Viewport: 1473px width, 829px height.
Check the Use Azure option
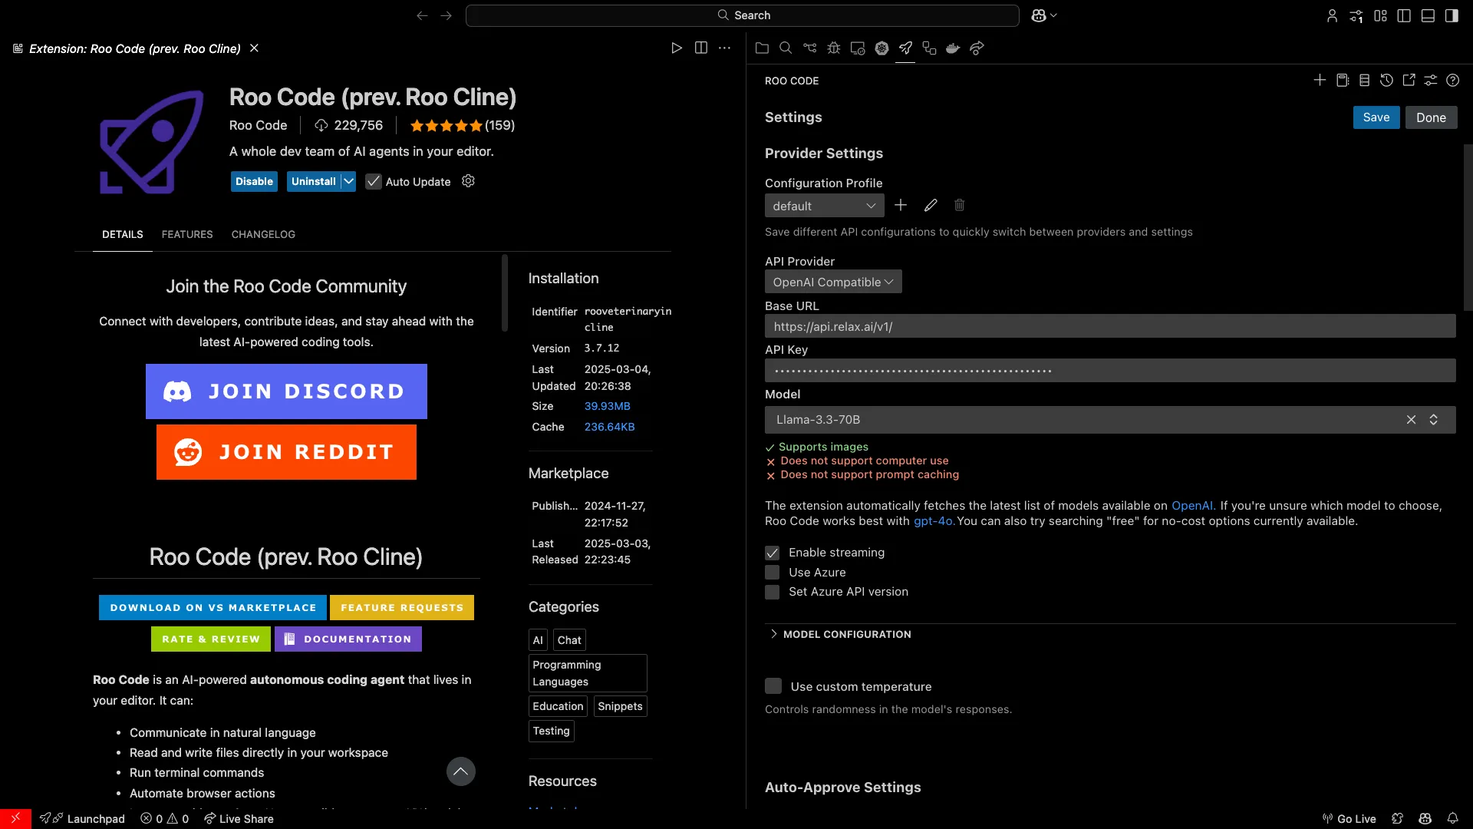click(772, 573)
